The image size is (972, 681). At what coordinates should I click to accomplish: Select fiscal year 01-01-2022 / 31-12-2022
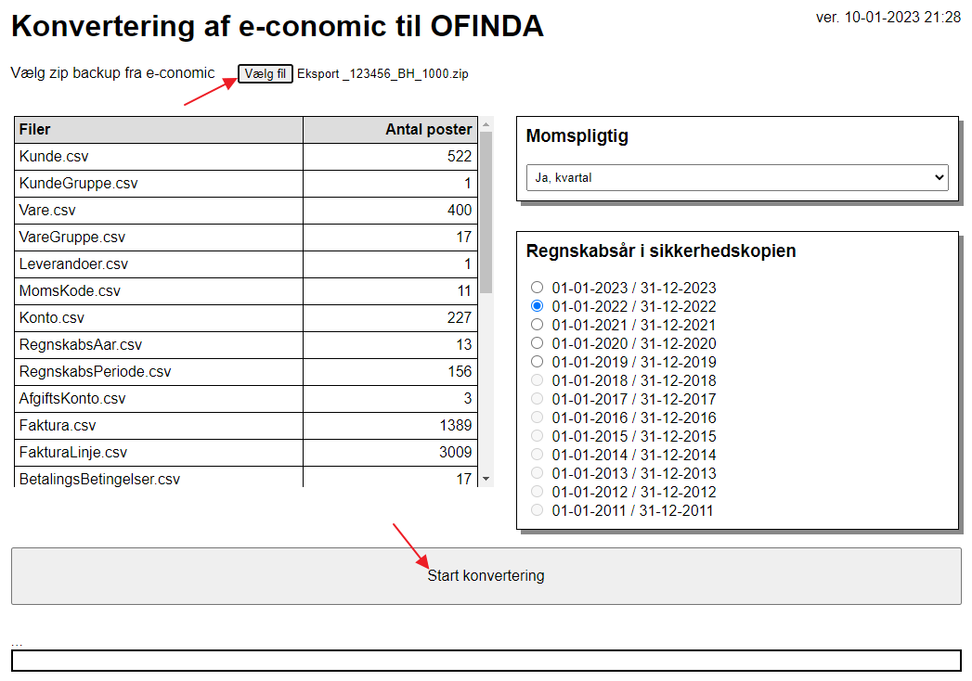[537, 306]
